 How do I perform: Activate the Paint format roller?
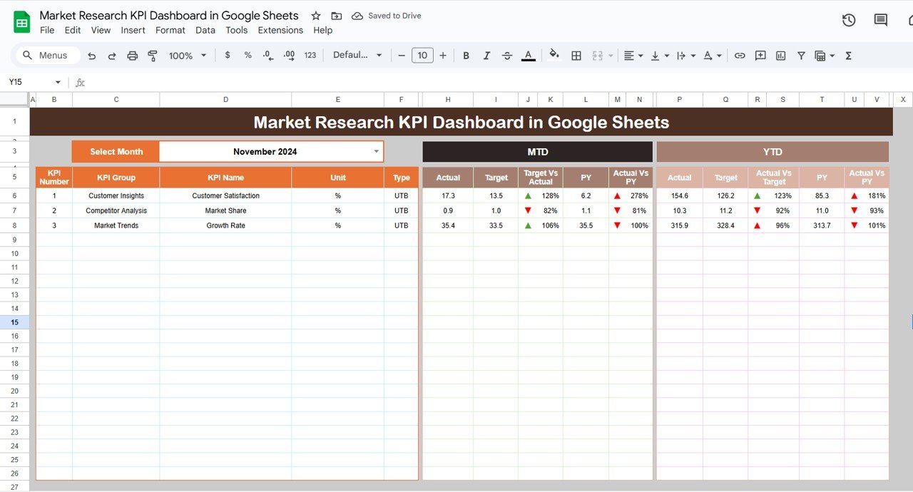pyautogui.click(x=152, y=56)
